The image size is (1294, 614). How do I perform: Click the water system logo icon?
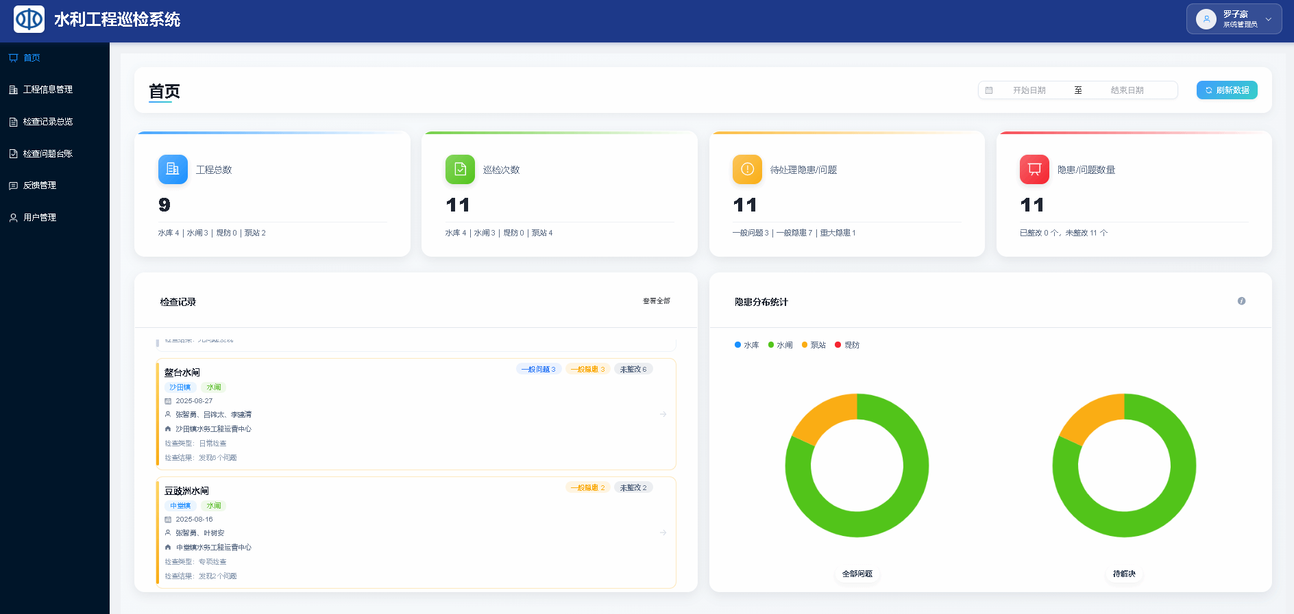(29, 19)
